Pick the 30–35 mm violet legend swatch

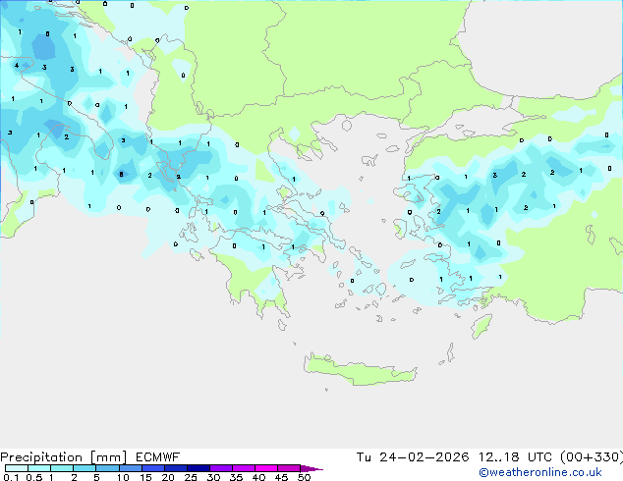pos(220,468)
